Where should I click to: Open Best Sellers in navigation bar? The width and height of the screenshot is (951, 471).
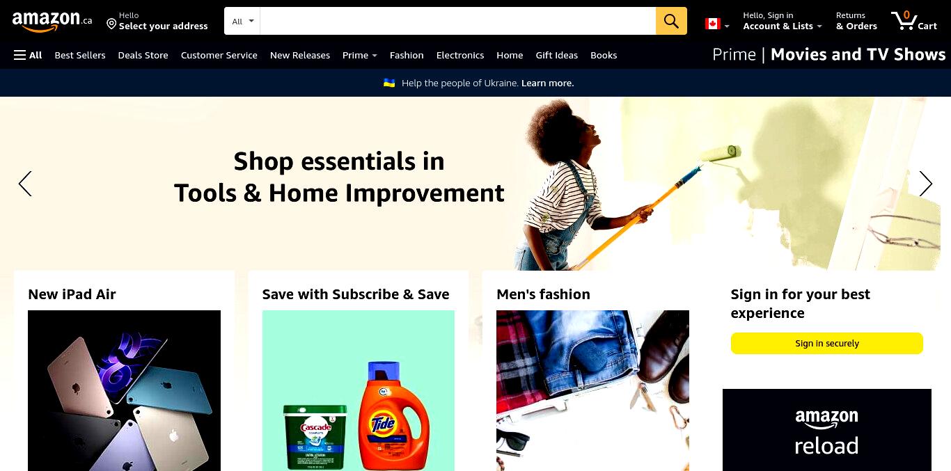tap(80, 55)
